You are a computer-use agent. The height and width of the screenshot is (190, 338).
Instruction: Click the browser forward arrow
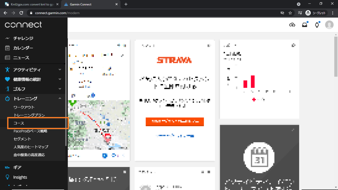tap(13, 13)
